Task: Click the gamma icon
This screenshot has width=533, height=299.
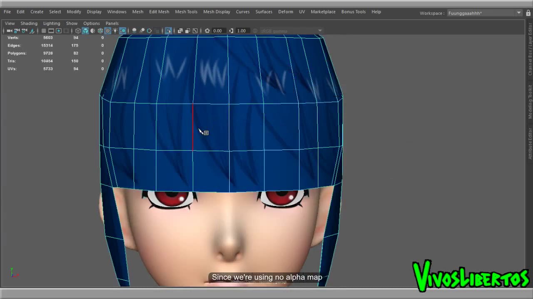Action: coord(231,31)
